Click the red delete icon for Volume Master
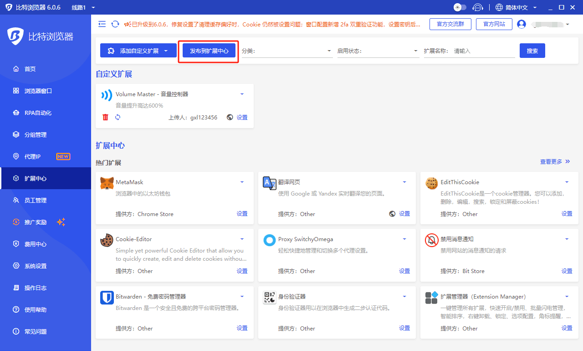 tap(106, 117)
